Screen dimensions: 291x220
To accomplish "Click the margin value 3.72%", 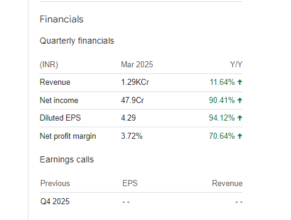I will 132,136.
